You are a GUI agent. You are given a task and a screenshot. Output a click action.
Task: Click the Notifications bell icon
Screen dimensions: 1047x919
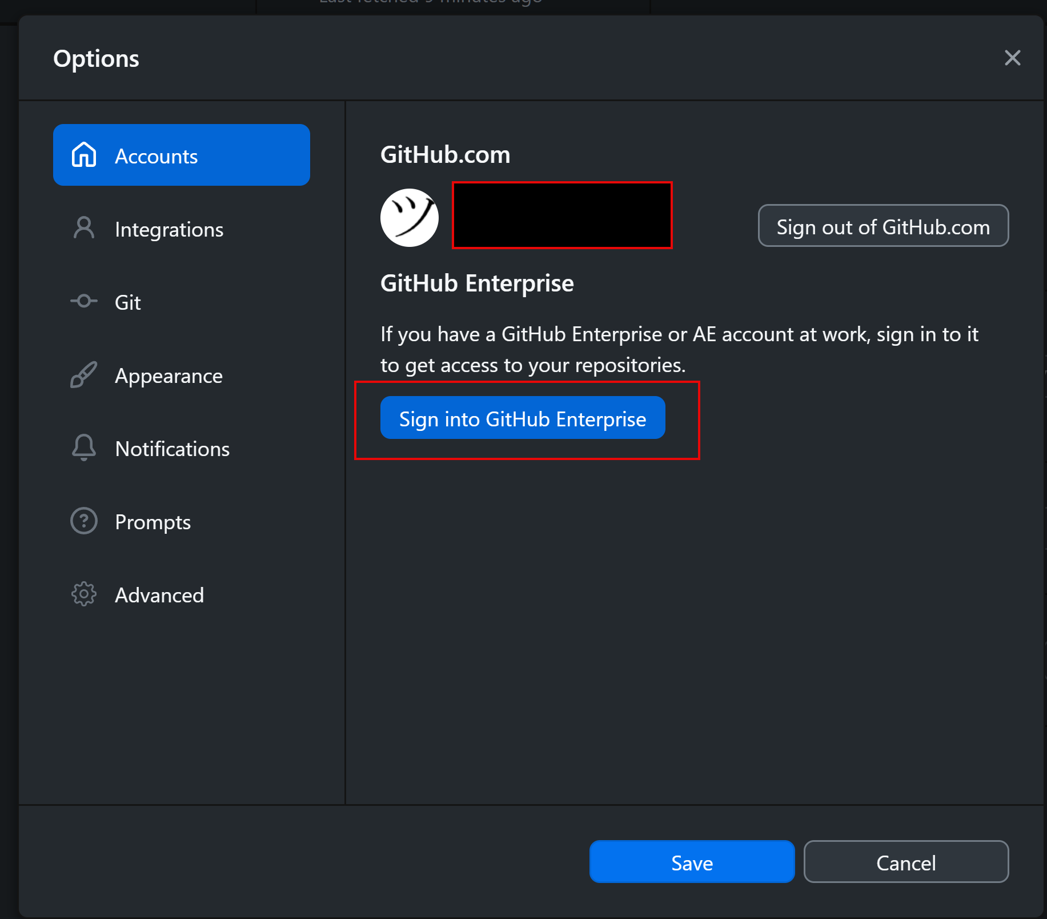click(x=84, y=447)
